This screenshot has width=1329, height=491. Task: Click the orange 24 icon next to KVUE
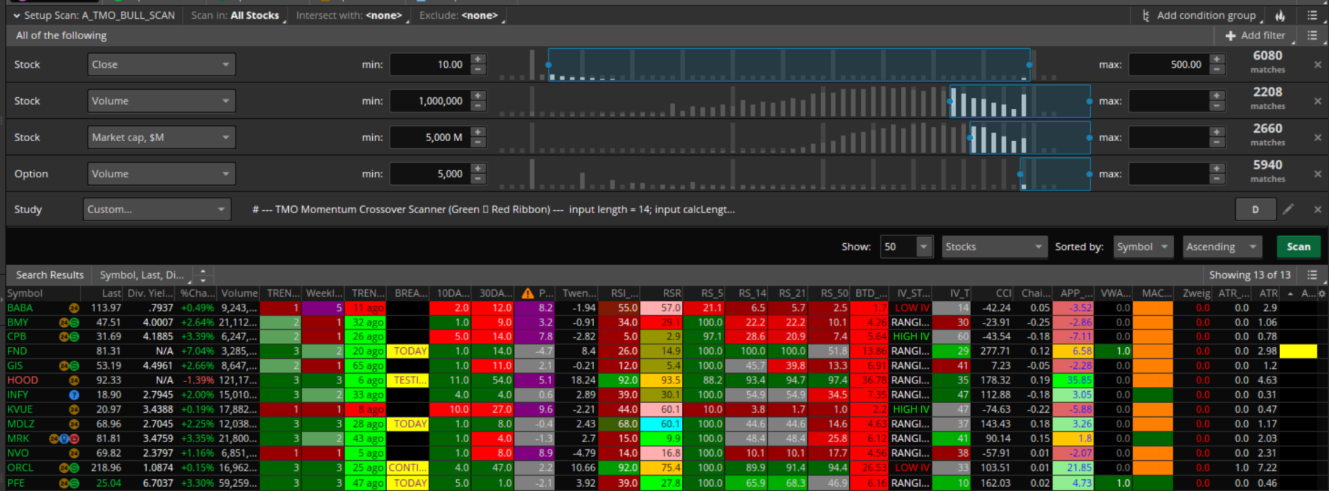point(74,409)
